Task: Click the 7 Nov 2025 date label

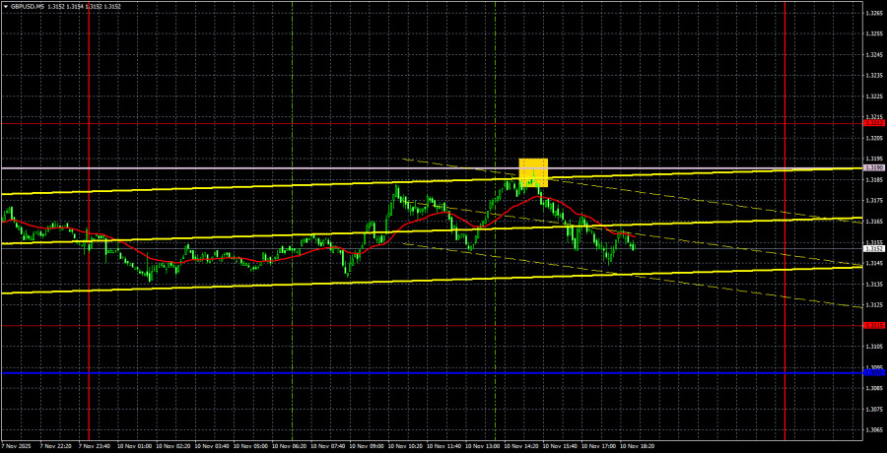Action: coord(20,446)
